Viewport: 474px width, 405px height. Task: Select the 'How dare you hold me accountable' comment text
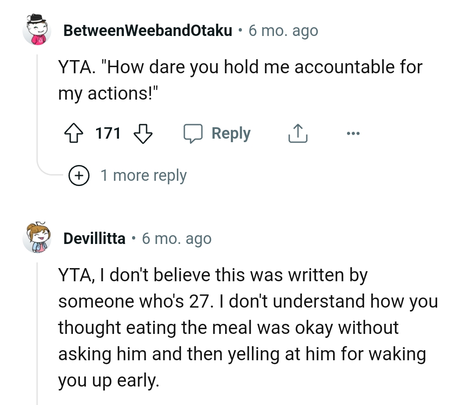(x=240, y=80)
